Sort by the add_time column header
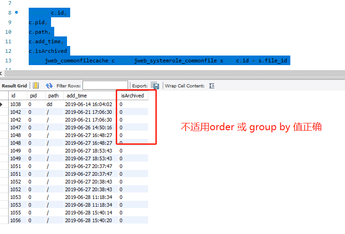 coord(77,96)
